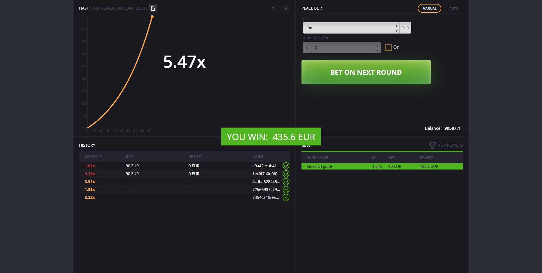Open the Top Players link
542x273 pixels.
(450, 145)
